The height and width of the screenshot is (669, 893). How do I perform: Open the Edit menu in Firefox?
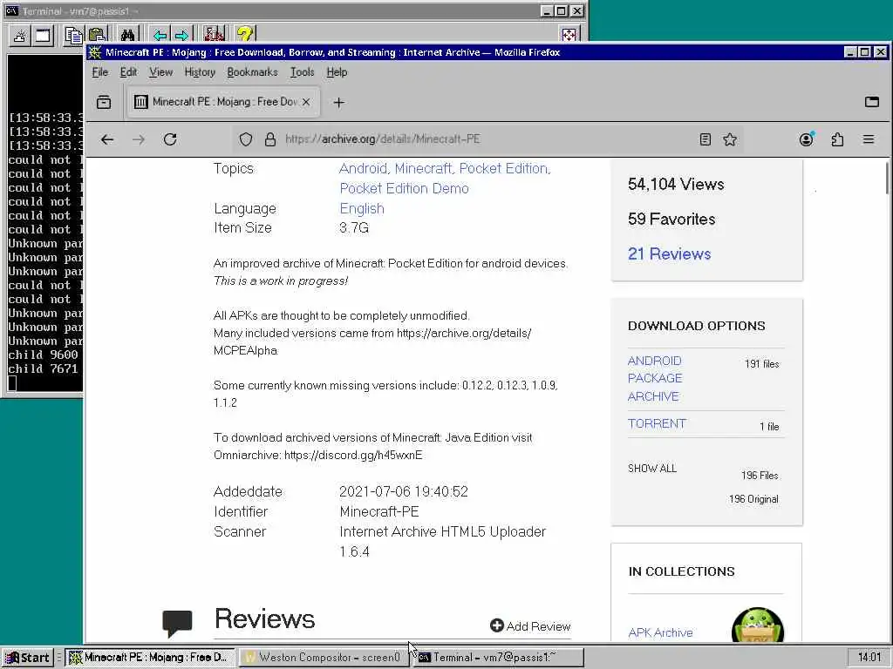coord(128,72)
